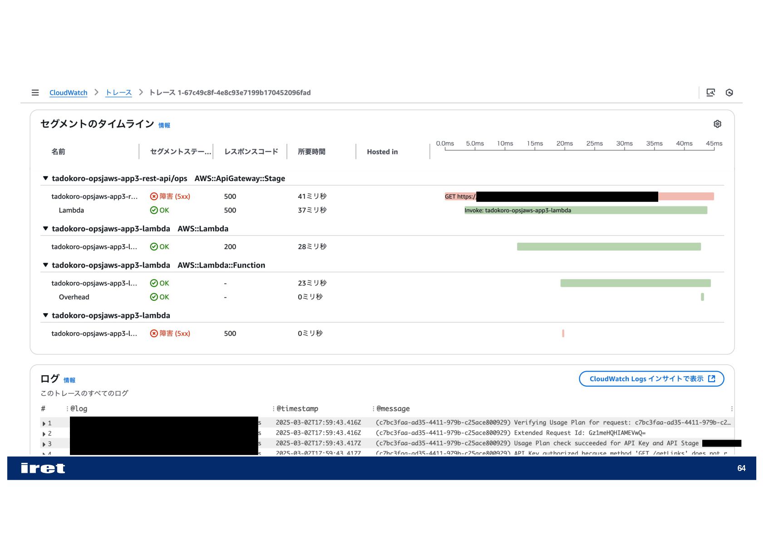Click the 37ミリ秒 duration cell
Screen dimensions: 764x540
tap(312, 210)
